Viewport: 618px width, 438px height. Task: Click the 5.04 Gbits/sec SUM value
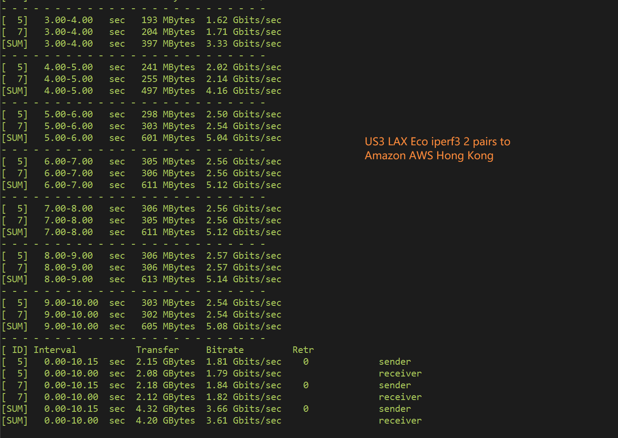244,138
